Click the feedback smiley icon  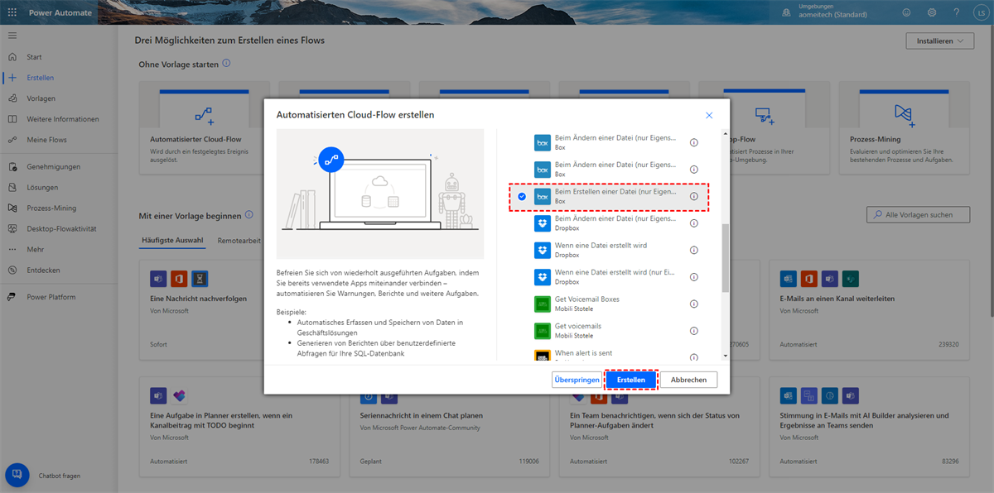coord(906,12)
